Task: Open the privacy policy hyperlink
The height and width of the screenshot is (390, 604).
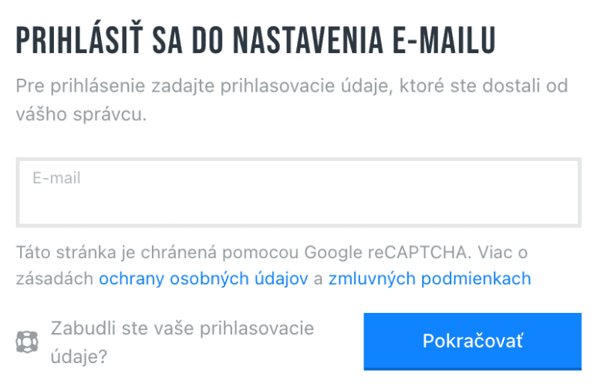Action: (x=204, y=279)
